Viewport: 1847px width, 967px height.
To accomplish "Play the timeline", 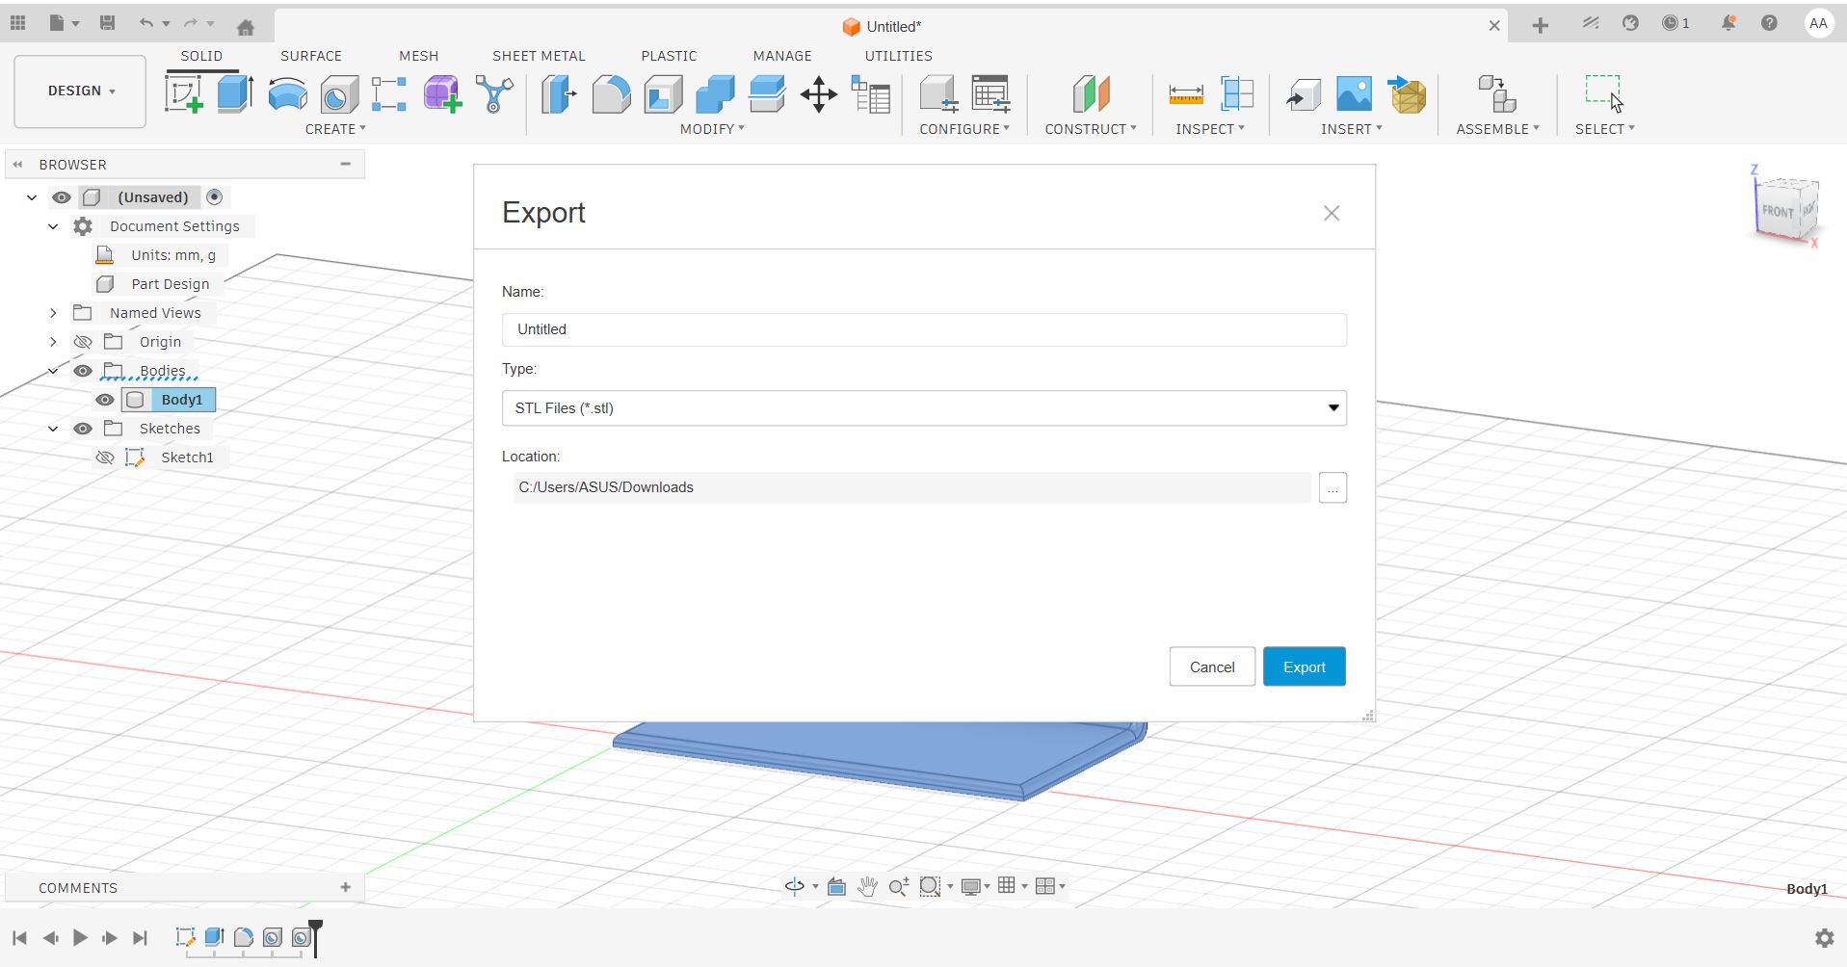I will click(80, 938).
